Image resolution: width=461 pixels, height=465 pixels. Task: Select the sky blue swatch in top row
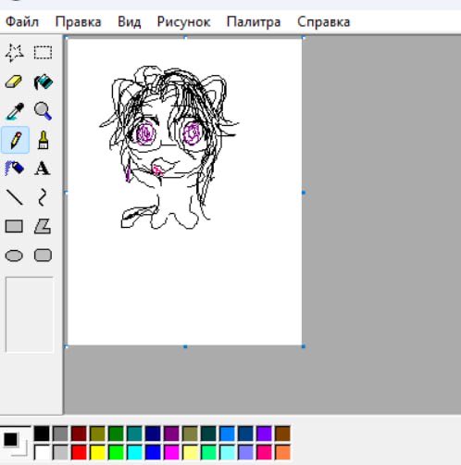click(227, 434)
